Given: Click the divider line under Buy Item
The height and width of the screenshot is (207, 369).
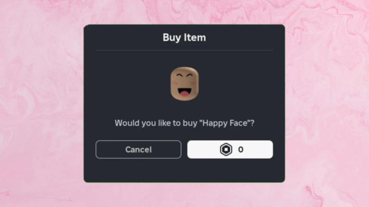Looking at the screenshot, I should (184, 50).
